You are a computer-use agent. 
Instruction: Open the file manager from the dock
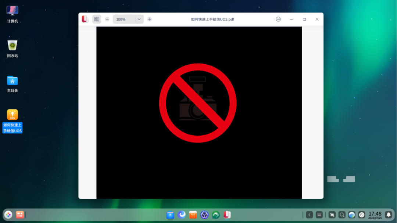170,215
